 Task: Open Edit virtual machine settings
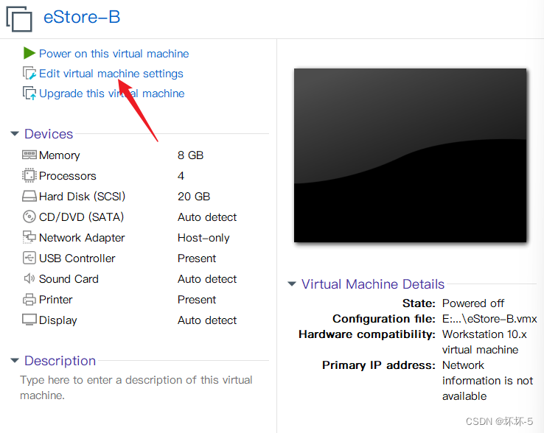[x=111, y=74]
